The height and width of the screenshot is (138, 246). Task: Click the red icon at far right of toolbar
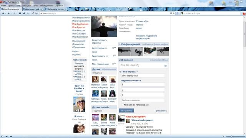[244, 14]
